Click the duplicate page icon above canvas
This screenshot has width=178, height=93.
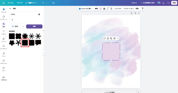(x=135, y=13)
